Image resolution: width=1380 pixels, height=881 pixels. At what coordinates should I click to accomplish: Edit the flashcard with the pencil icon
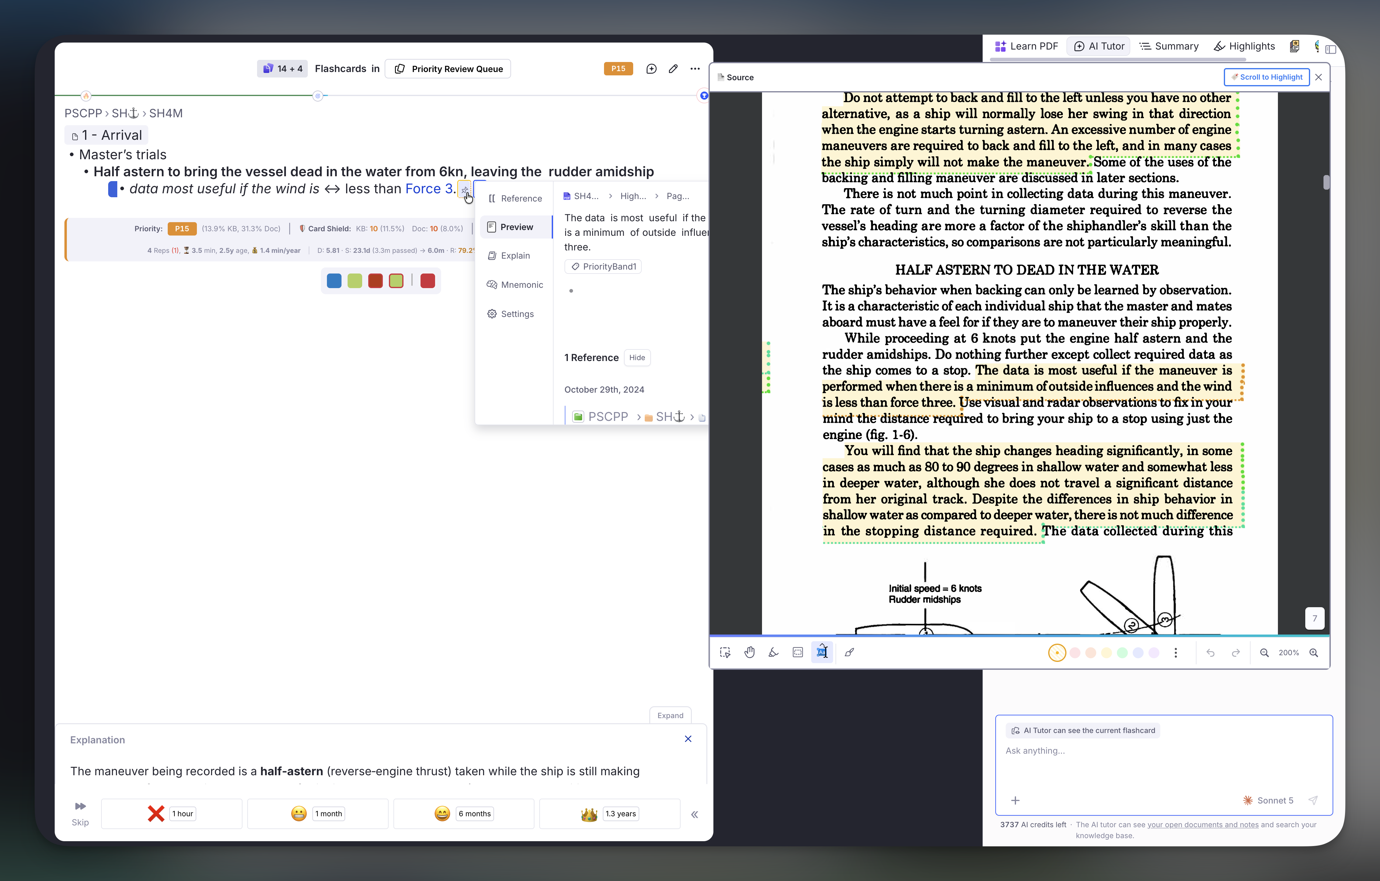(673, 69)
